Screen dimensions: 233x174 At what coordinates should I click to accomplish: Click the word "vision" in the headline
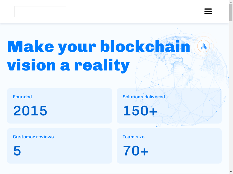[x=31, y=65]
